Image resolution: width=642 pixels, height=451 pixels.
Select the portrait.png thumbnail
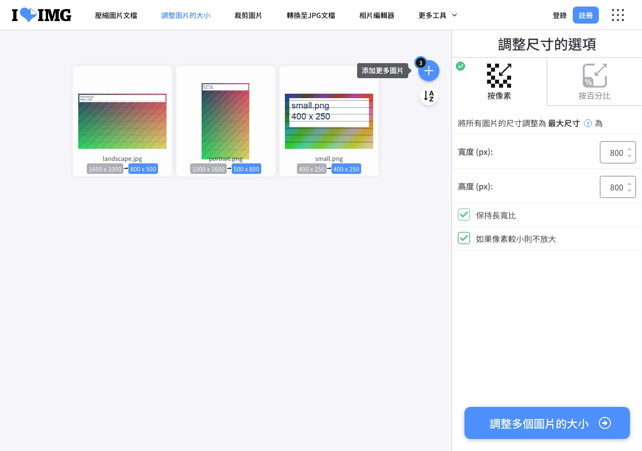(x=226, y=121)
